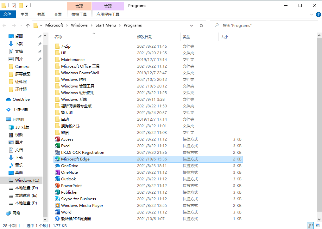Screen dimensions: 322x229
Task: Show hidden breadcrumb path with « chevron
Action: pyautogui.click(x=41, y=25)
